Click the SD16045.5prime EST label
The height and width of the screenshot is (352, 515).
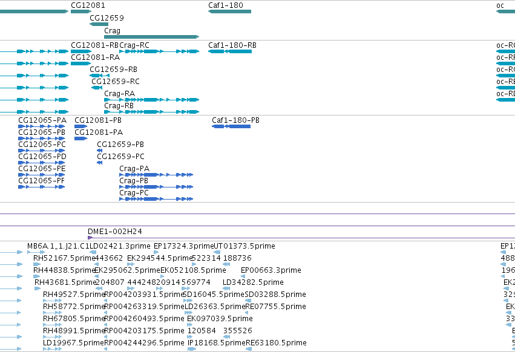tap(214, 295)
